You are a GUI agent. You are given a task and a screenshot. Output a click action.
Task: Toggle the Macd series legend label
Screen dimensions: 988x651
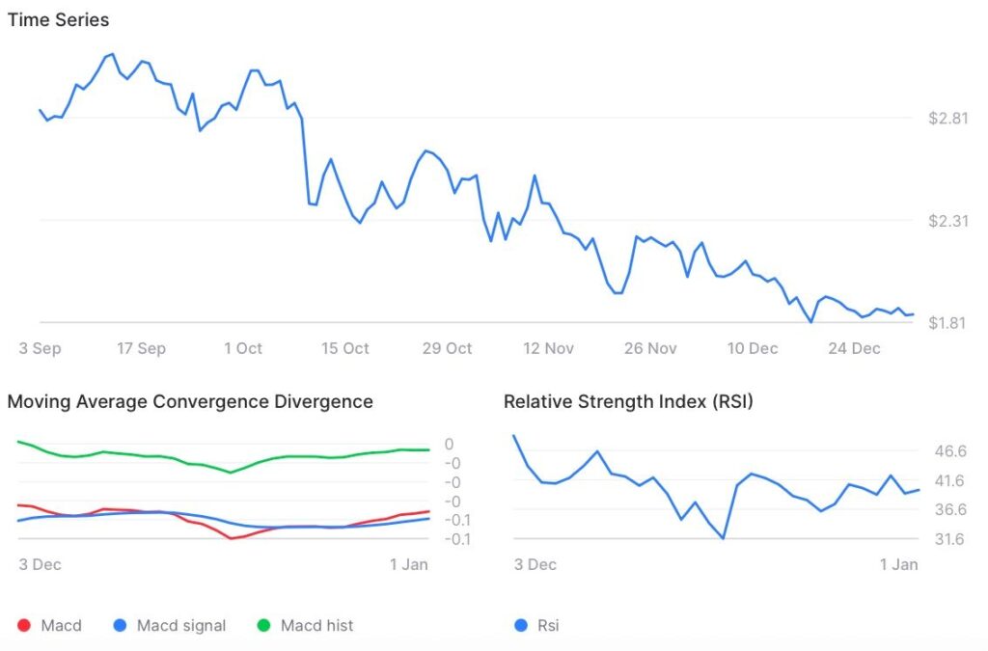tap(61, 626)
